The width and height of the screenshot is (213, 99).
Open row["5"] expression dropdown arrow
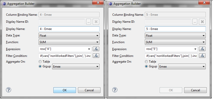[195, 49]
